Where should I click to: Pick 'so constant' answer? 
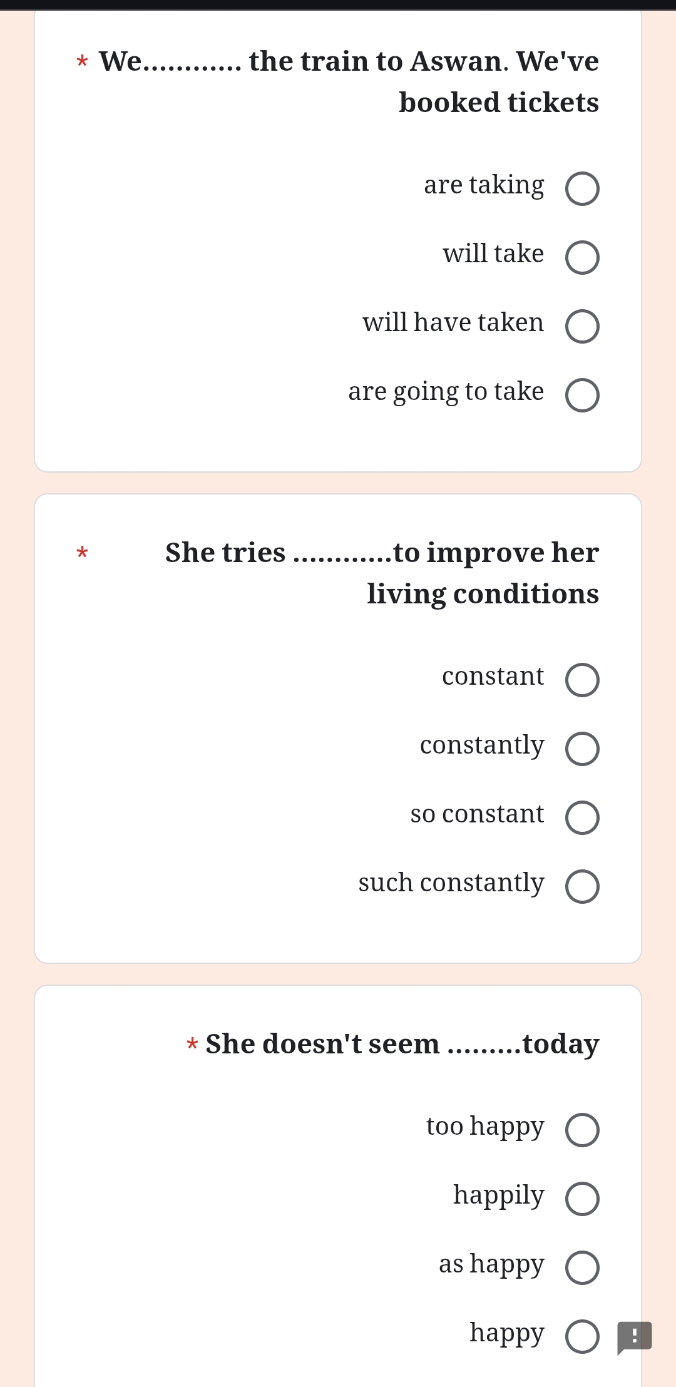click(x=582, y=817)
